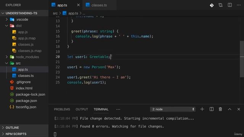Click the breadcrumb ellipsis symbol item
The width and height of the screenshot is (244, 137).
coord(84,14)
